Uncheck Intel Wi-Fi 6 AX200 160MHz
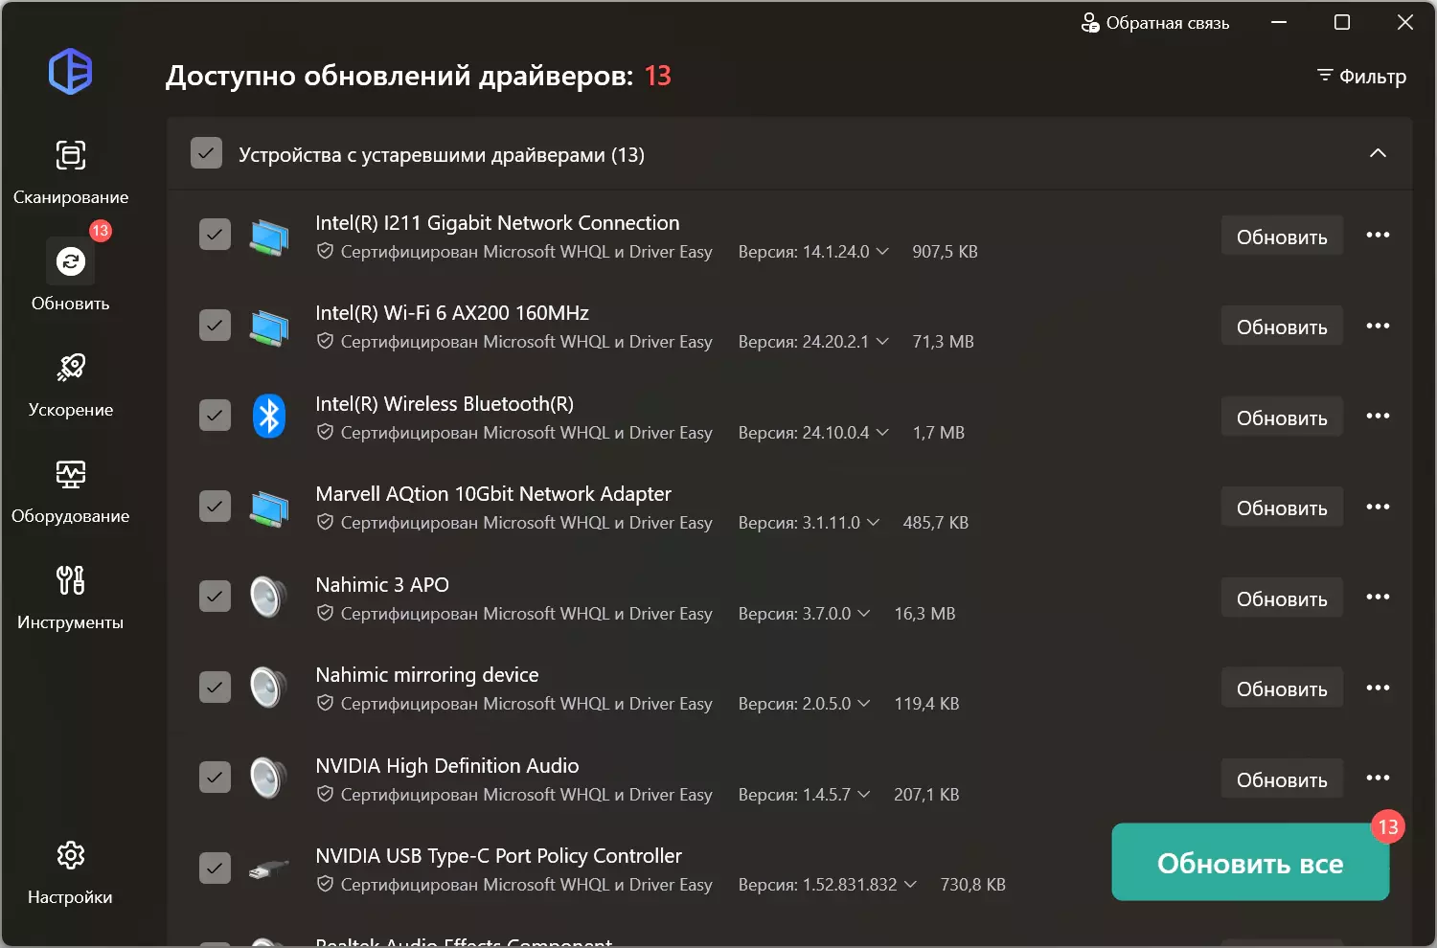1437x948 pixels. [x=215, y=326]
